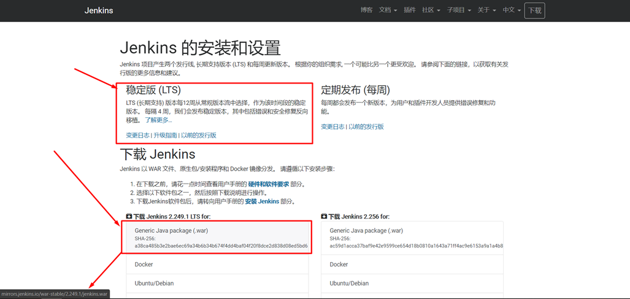Click the 下载 Jenkins section heading
Viewport: 630px width, 299px height.
click(x=158, y=154)
